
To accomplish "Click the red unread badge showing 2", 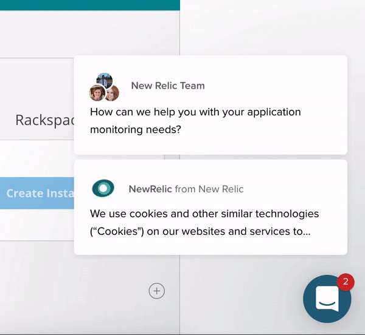I will tap(346, 282).
